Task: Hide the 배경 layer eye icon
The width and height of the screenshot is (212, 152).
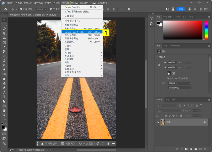Action: pyautogui.click(x=158, y=122)
